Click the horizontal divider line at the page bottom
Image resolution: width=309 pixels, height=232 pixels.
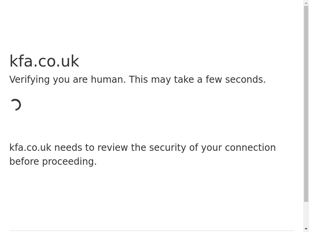tap(151, 231)
